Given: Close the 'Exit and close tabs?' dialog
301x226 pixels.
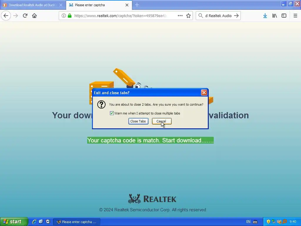Looking at the screenshot, I should (204, 93).
